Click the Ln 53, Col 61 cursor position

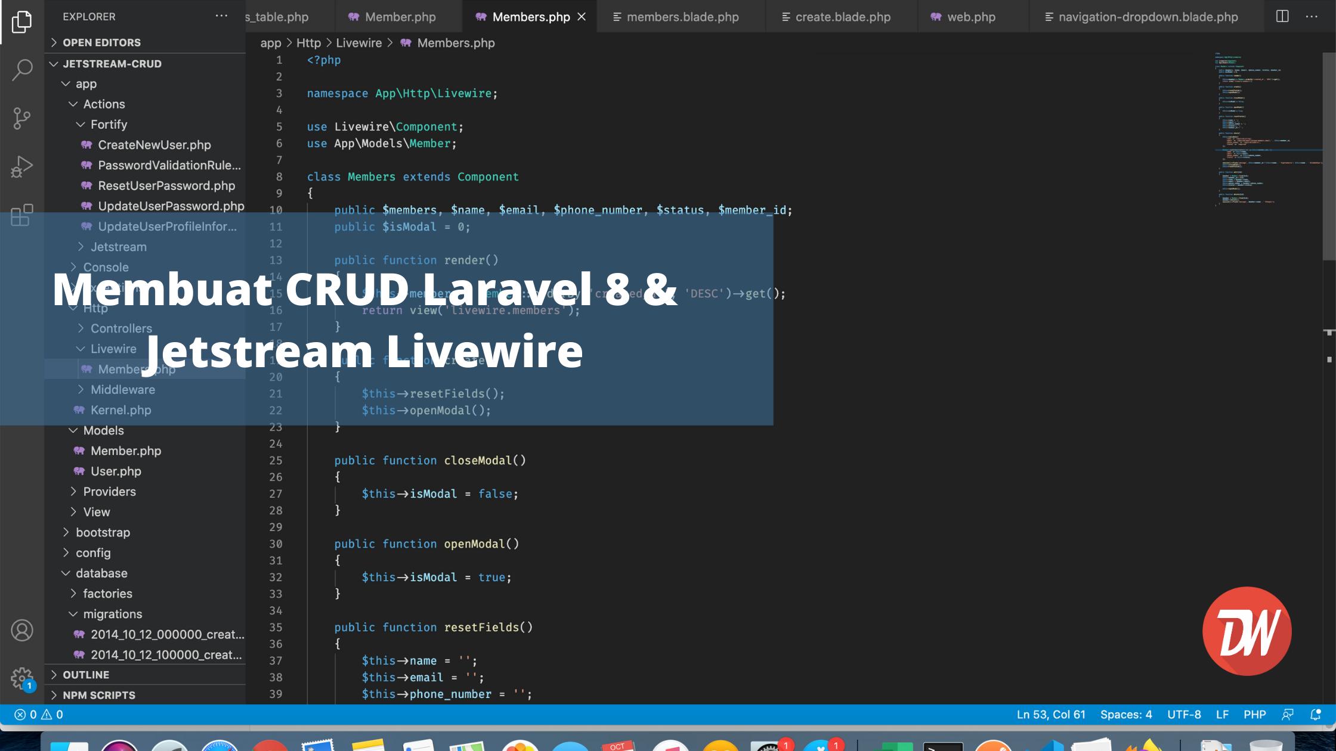(x=1051, y=714)
